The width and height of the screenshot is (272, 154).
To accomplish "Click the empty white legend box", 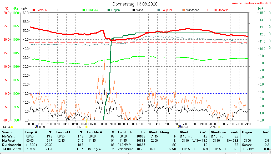I will coord(59,10).
